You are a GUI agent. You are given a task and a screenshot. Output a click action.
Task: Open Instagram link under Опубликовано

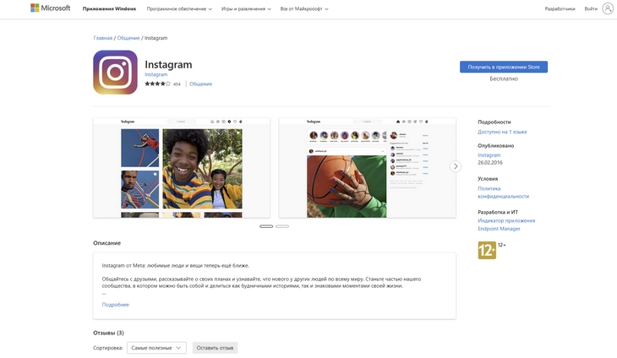(x=489, y=155)
